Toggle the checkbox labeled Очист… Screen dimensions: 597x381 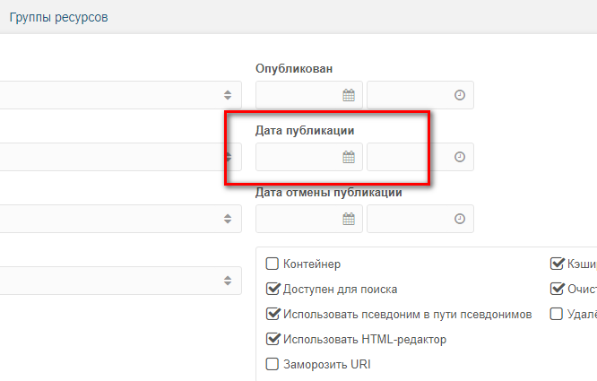coord(556,290)
